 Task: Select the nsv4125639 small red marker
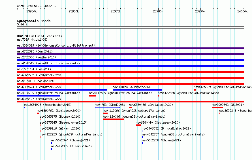click(195, 90)
